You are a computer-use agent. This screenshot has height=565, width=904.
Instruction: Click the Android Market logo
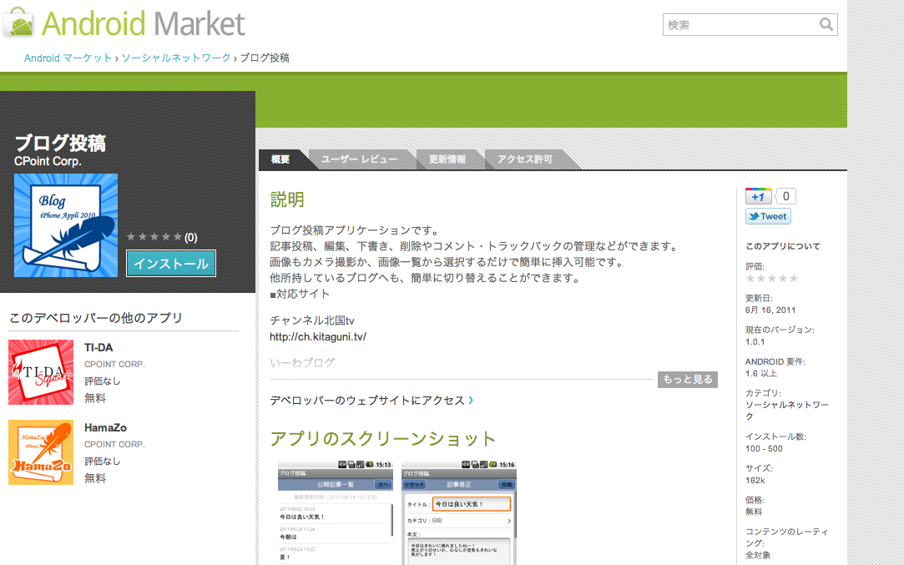[x=124, y=23]
